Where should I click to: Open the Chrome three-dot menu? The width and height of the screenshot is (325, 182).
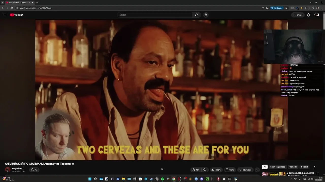pyautogui.click(x=322, y=8)
